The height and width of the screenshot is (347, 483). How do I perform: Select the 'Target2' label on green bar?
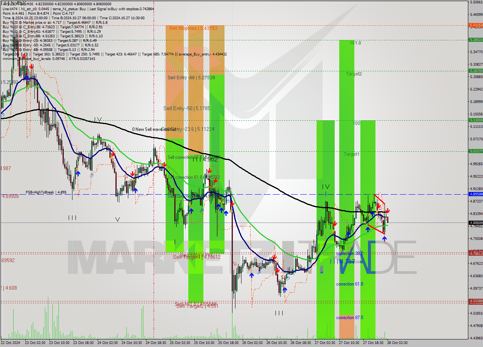(354, 74)
